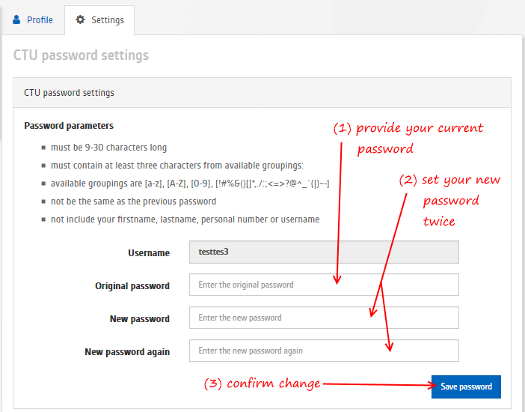The height and width of the screenshot is (412, 525).
Task: Focus the Original password input field
Action: point(324,285)
